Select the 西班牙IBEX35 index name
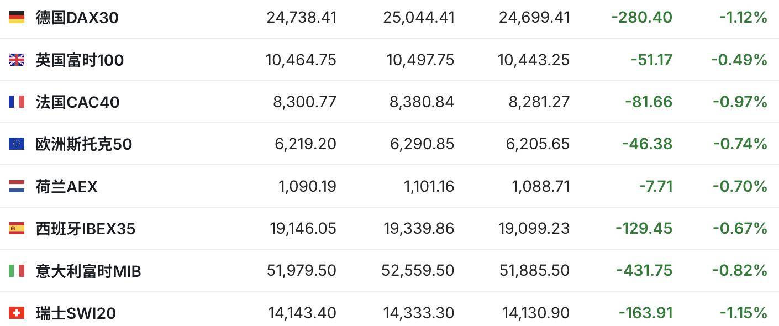The image size is (779, 326). (85, 229)
